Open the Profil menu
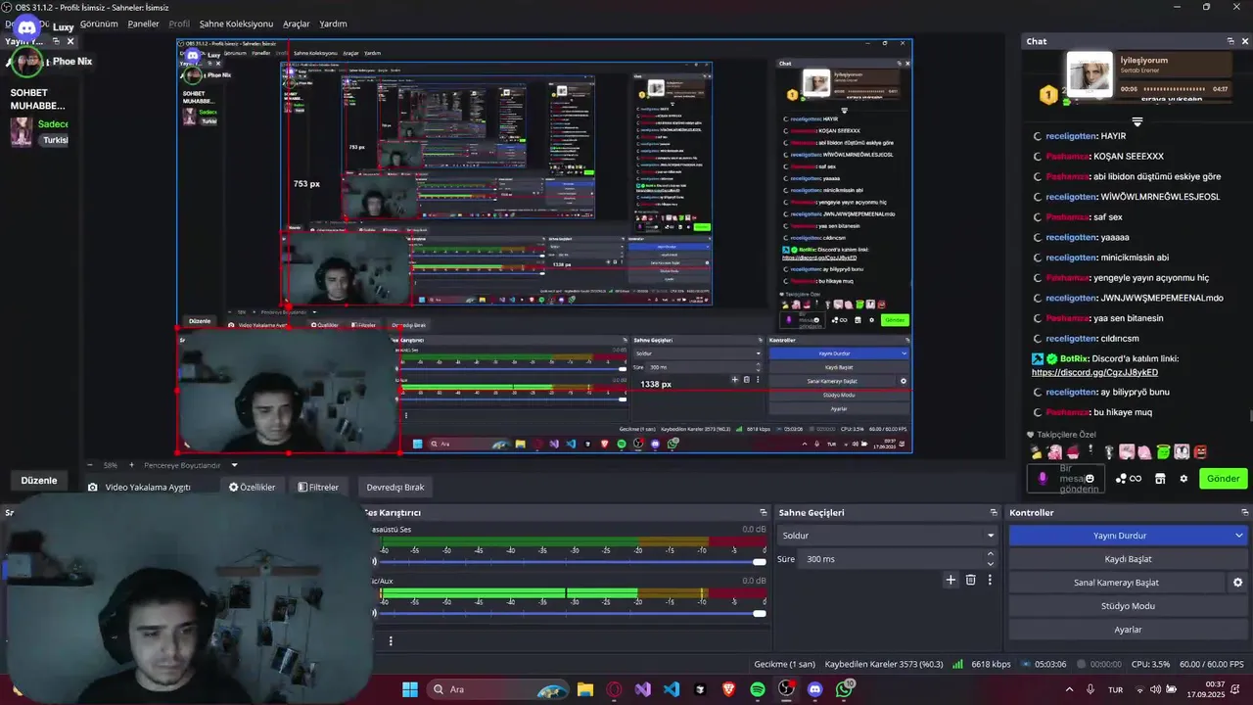Screen dimensions: 1253x705 [x=179, y=23]
